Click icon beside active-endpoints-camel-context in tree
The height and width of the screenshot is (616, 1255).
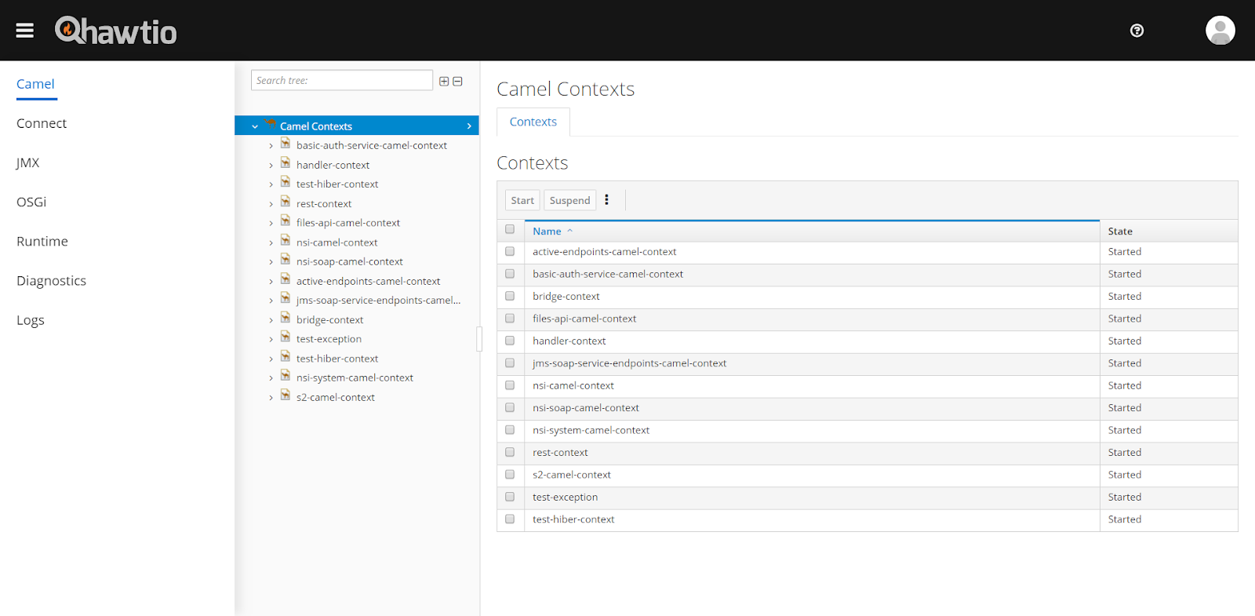click(286, 279)
